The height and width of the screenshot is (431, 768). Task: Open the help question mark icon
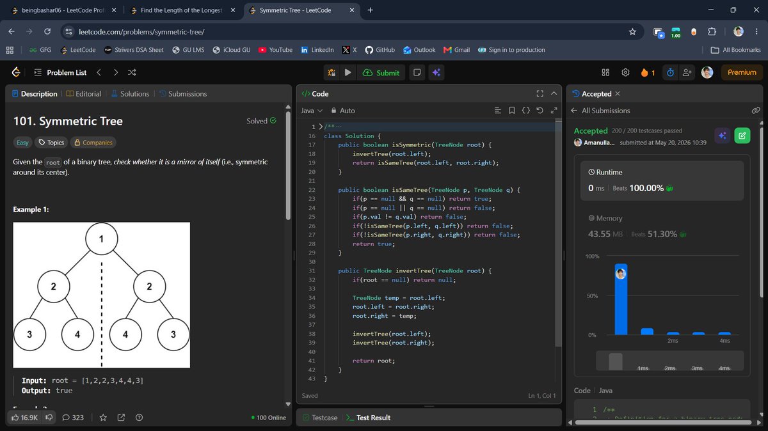tap(139, 418)
